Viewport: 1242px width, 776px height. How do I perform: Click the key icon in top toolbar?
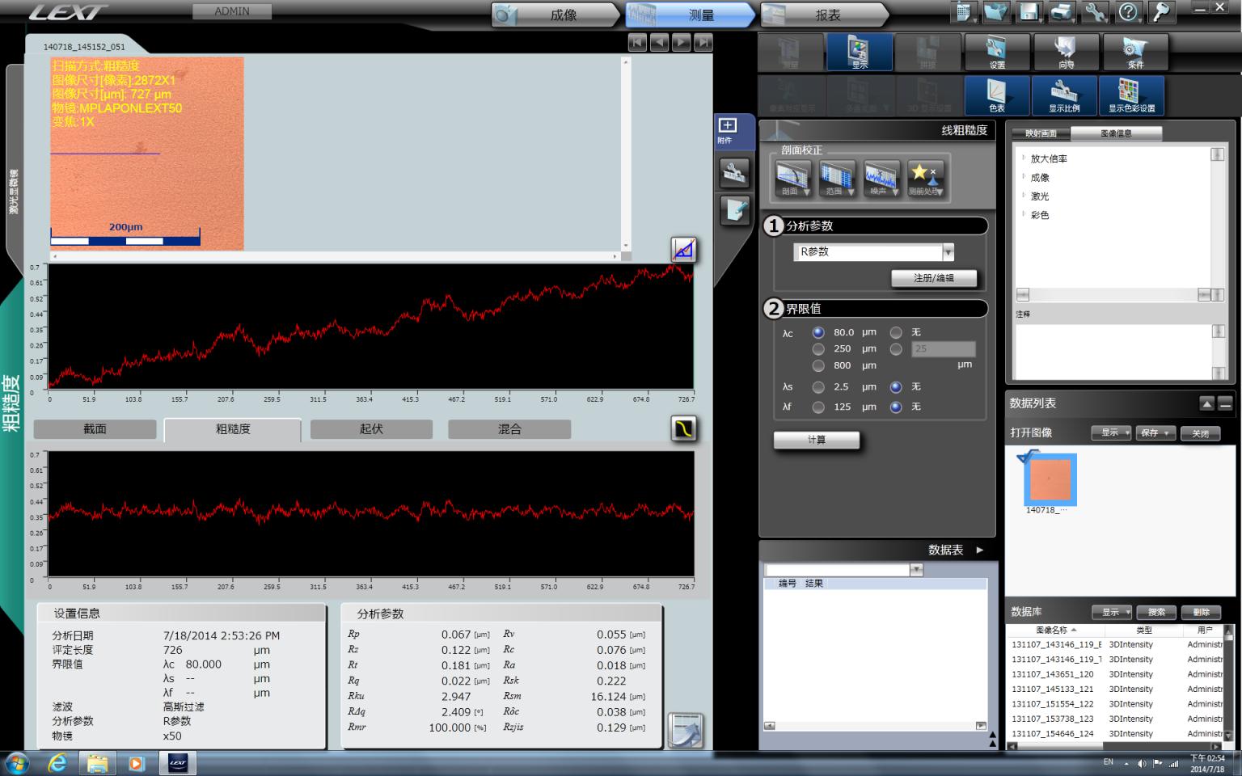(1161, 12)
